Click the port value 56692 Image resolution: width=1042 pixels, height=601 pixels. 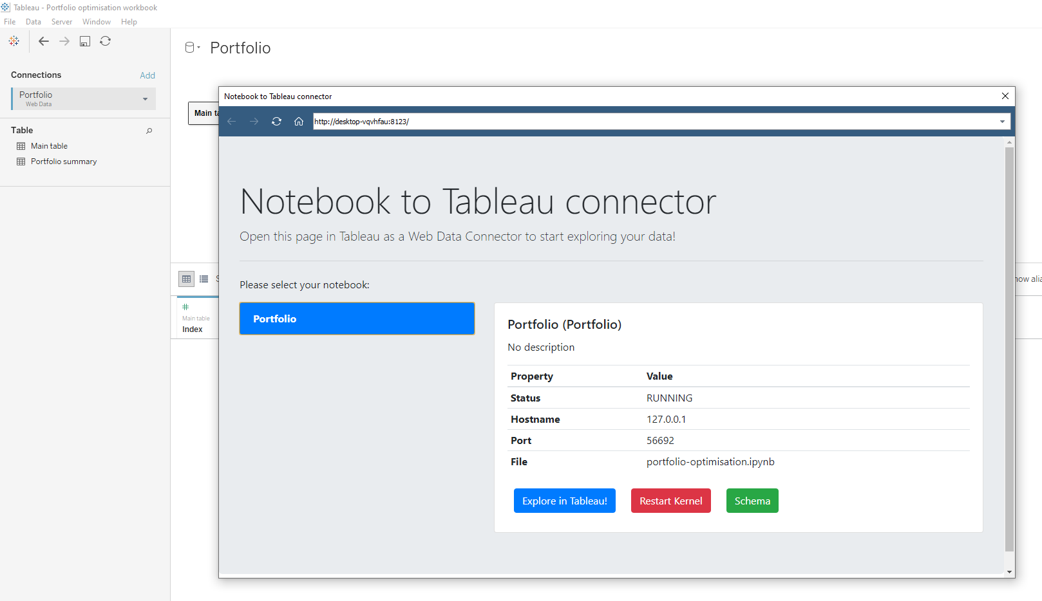click(x=660, y=441)
